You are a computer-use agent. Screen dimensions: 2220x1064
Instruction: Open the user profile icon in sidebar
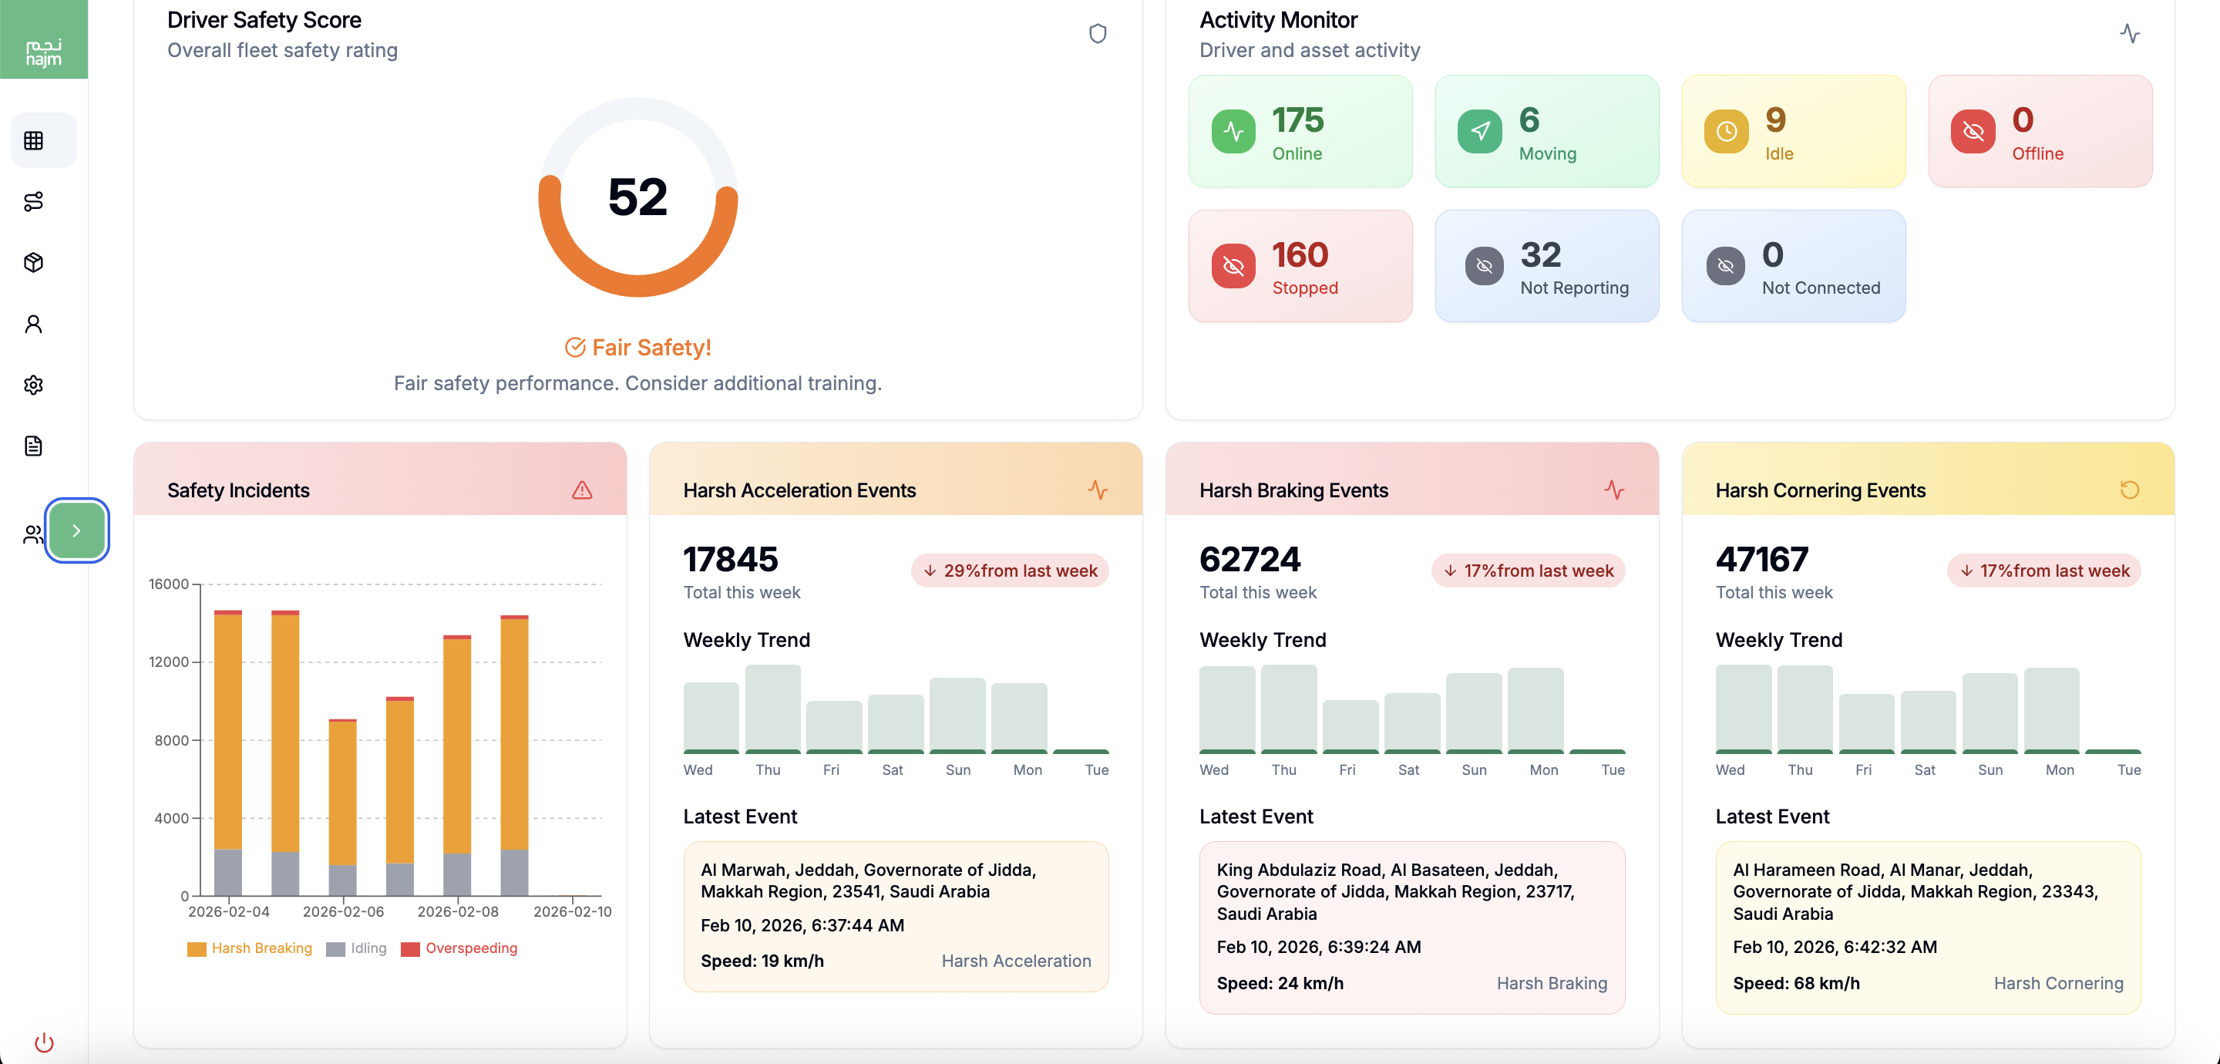tap(32, 323)
